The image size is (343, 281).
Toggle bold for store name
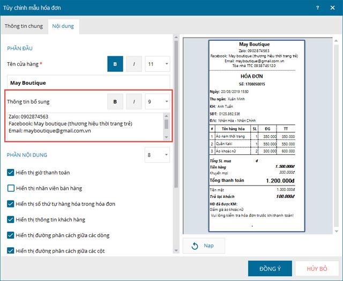pos(115,64)
